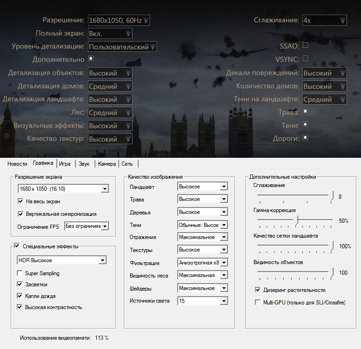Open the Сглаживание 4x dropdown
Viewport: 361px width, 349px height.
click(x=324, y=20)
